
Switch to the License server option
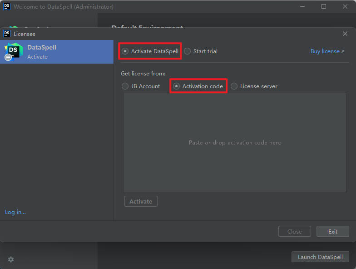click(x=234, y=86)
